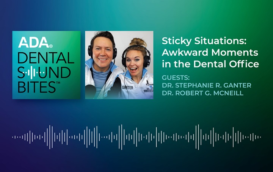Select the title "Sticky Situations:" text
The width and height of the screenshot is (273, 172).
(204, 41)
